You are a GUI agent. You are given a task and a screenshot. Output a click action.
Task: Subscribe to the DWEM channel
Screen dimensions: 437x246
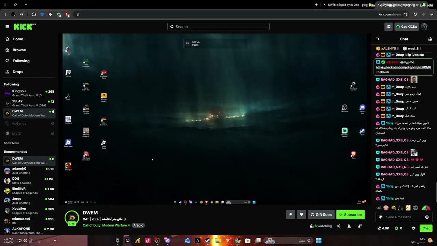point(350,215)
